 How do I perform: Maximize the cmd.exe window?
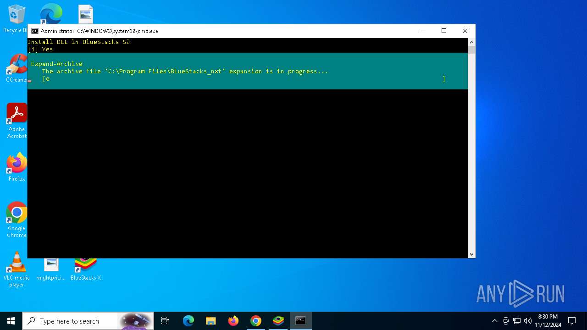click(444, 31)
